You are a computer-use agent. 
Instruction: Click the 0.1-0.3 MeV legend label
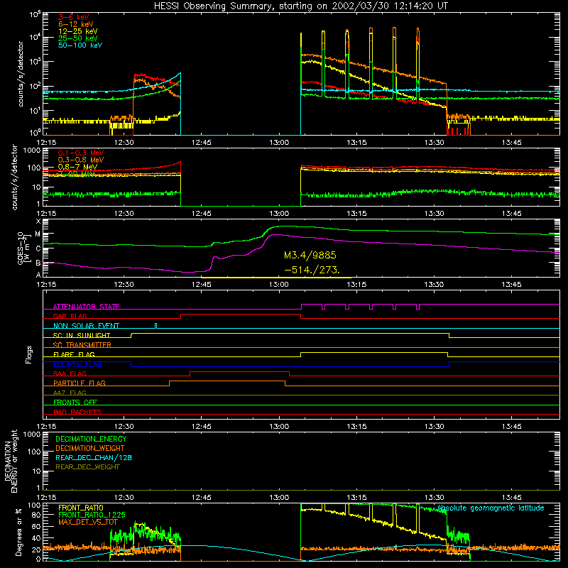(x=81, y=153)
